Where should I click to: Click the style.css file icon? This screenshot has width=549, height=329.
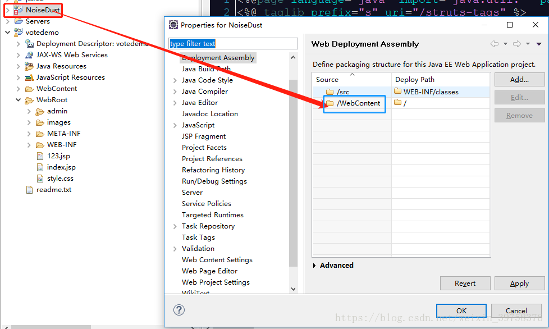pyautogui.click(x=40, y=179)
